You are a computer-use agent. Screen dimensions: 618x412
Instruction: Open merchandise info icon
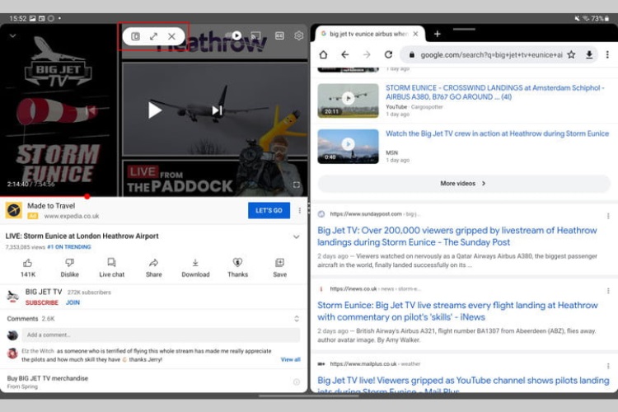297,382
